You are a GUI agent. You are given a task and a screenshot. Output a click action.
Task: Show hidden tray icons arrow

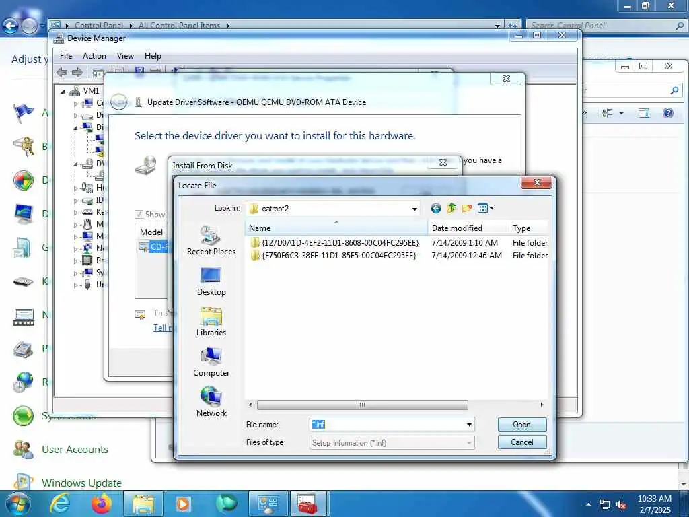588,504
